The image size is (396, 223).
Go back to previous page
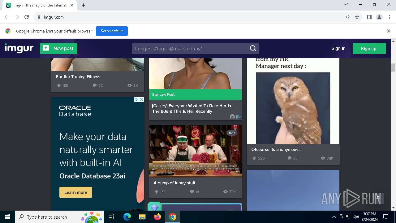(x=7, y=17)
